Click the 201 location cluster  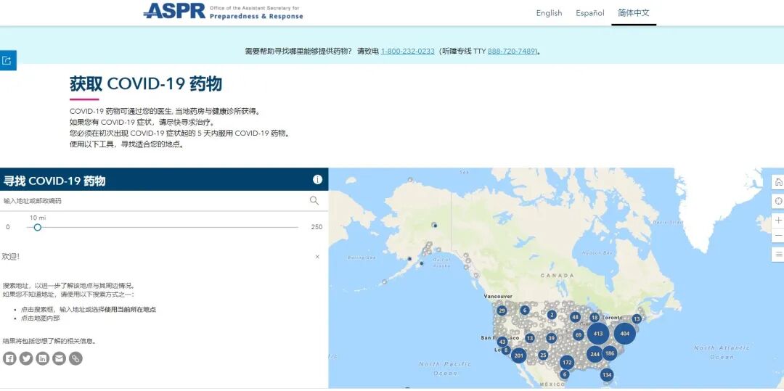click(x=518, y=355)
